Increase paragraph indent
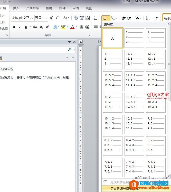 [x=129, y=18]
